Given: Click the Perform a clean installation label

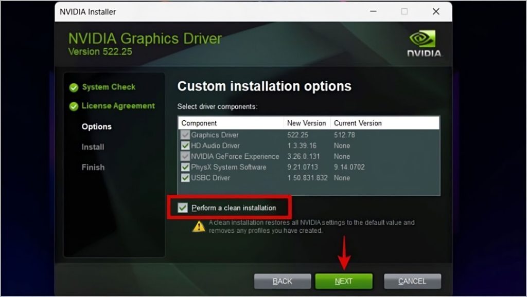Looking at the screenshot, I should point(234,208).
